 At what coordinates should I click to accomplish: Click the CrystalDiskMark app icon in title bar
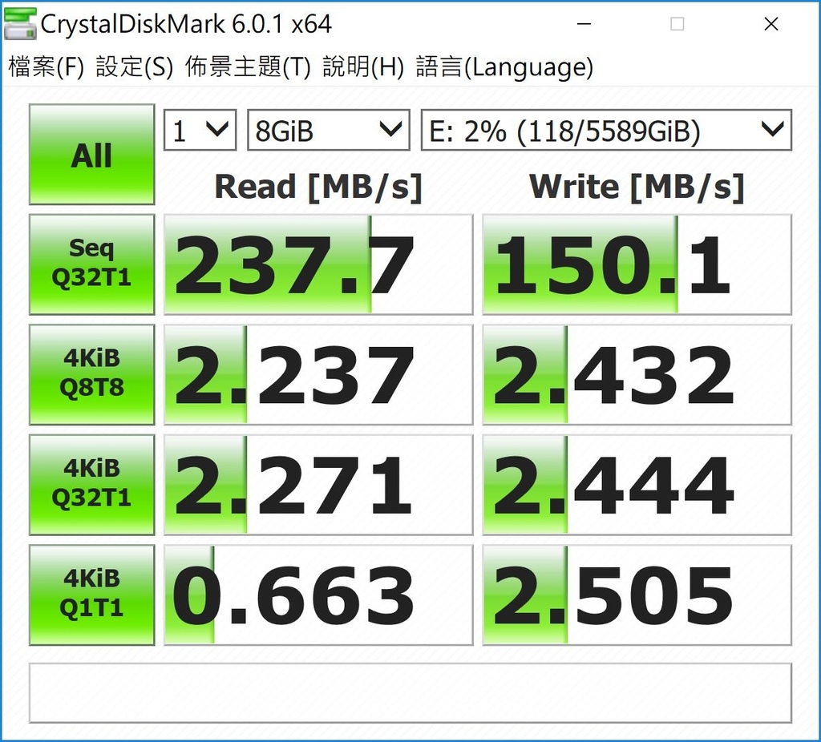click(x=20, y=23)
